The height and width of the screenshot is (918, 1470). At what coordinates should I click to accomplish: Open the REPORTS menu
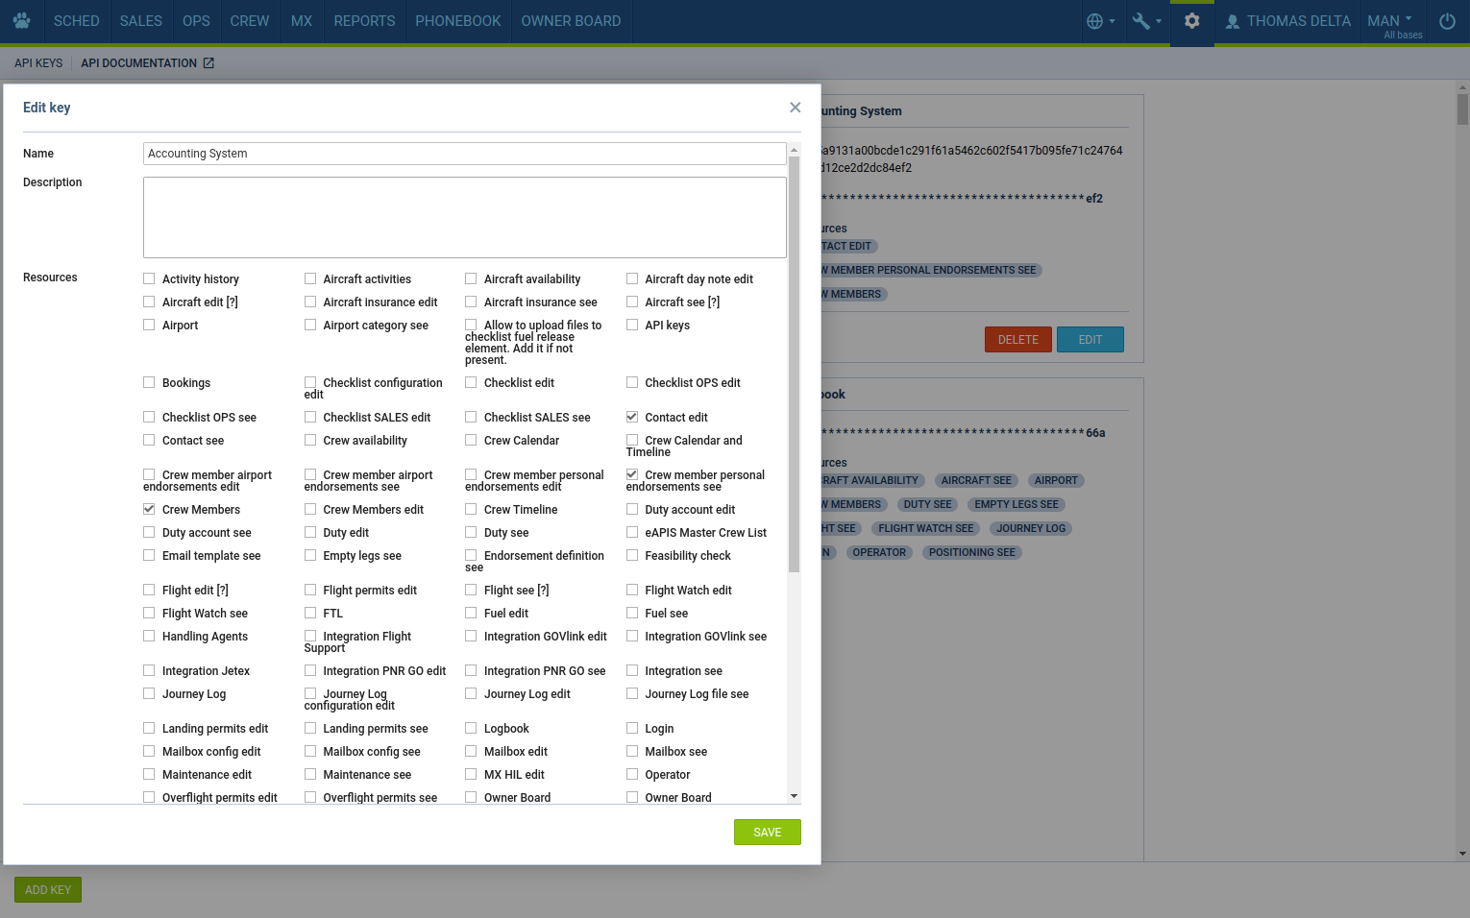click(x=364, y=21)
